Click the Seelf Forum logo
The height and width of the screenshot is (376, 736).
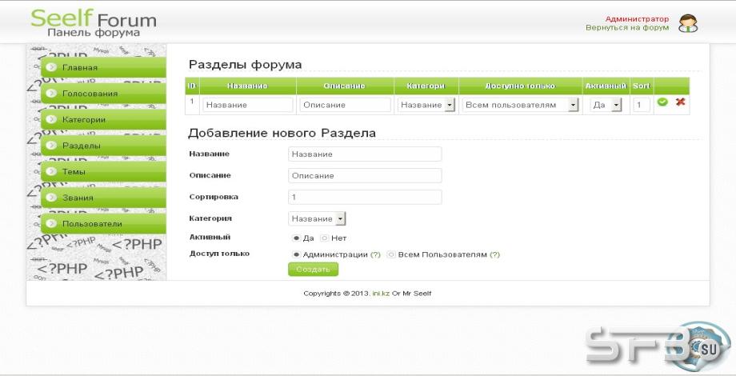[94, 22]
